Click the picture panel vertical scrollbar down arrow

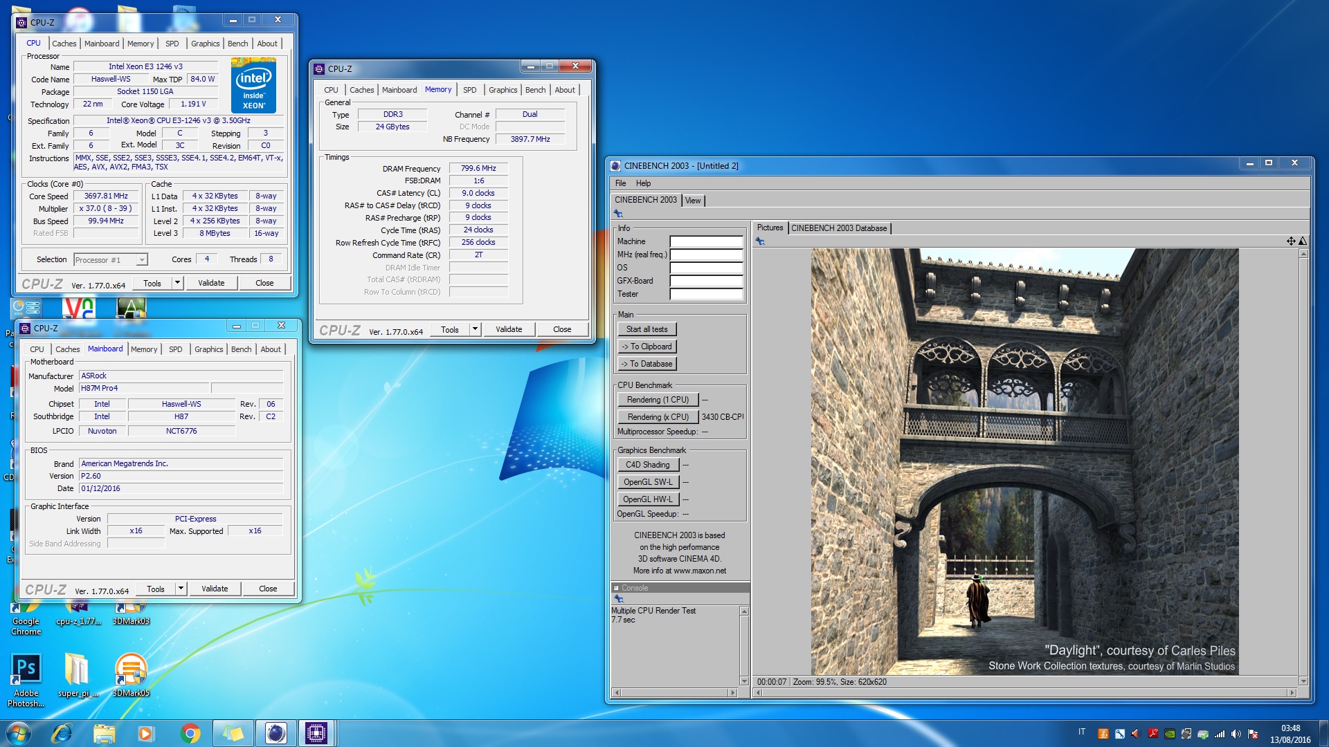pos(1303,681)
